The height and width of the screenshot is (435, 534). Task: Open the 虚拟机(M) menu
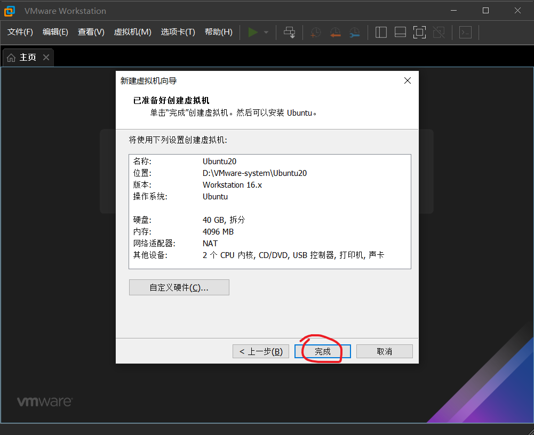click(x=132, y=32)
